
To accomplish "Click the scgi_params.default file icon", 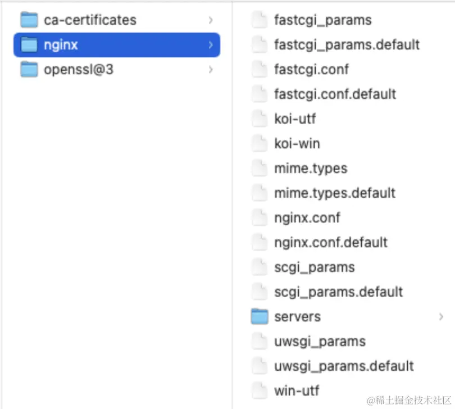I will click(260, 292).
